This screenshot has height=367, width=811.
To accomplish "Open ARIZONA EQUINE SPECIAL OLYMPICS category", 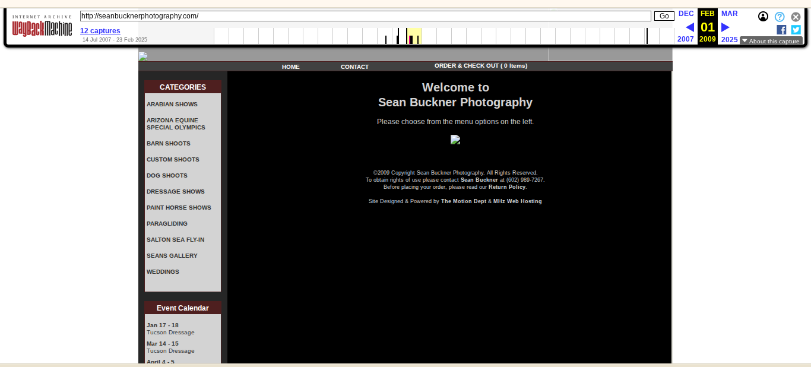I will 176,124.
